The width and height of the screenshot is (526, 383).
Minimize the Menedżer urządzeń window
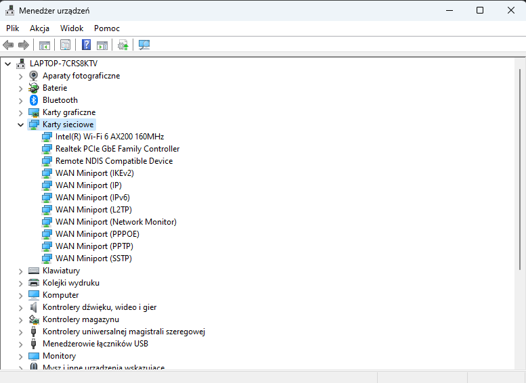pos(450,10)
